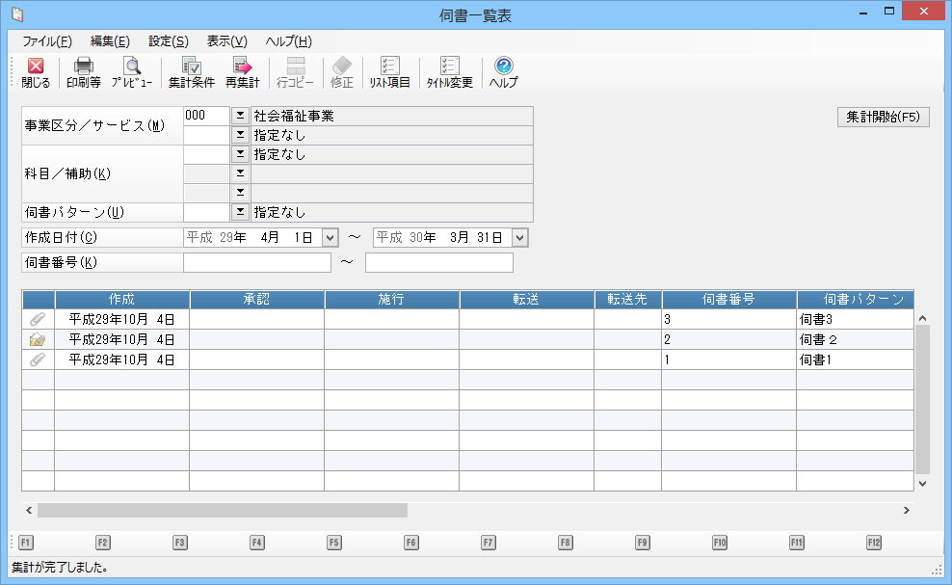Expand the 事業区分 dropdown next to 000
The width and height of the screenshot is (952, 585).
pyautogui.click(x=240, y=116)
